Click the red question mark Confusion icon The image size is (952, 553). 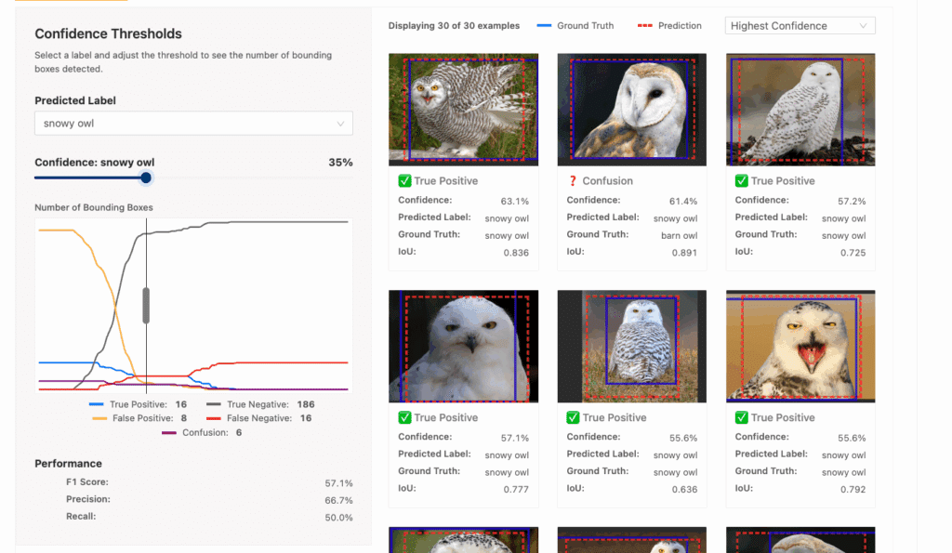pyautogui.click(x=572, y=181)
